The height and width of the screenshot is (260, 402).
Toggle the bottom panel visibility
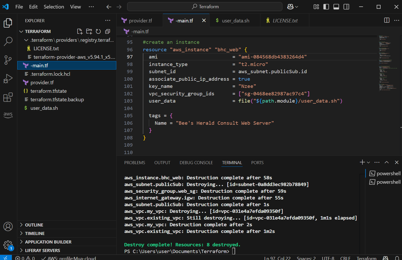point(336,7)
